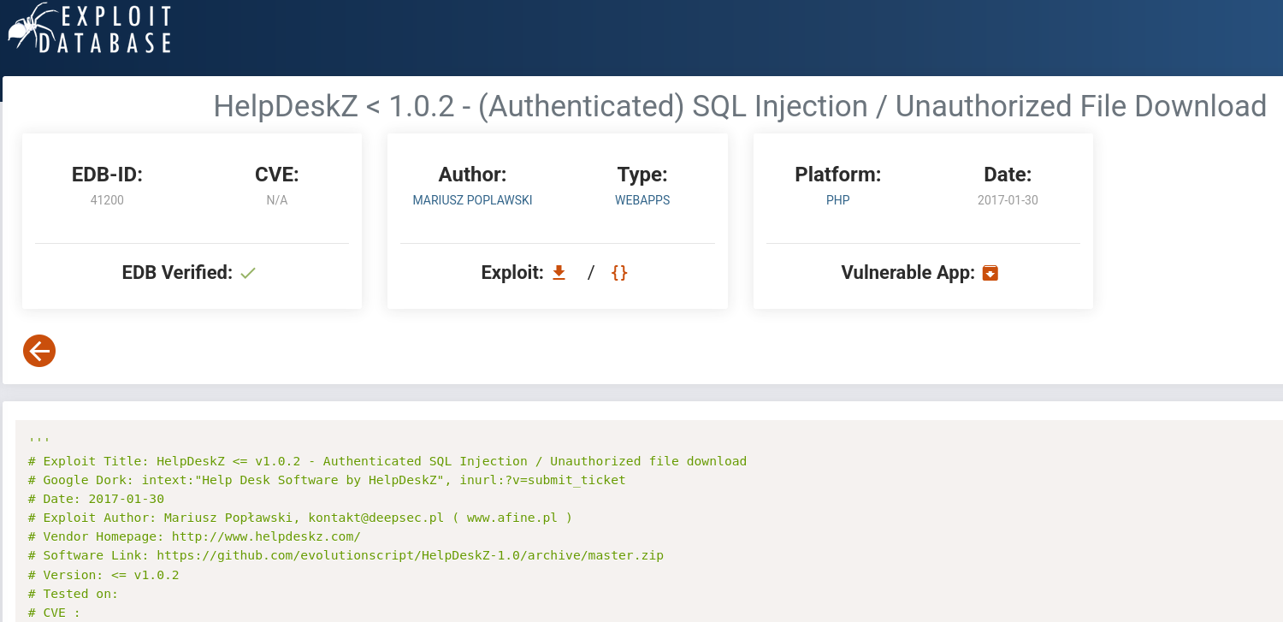
Task: Select the '# Exploit Author:' code line
Action: tap(300, 518)
